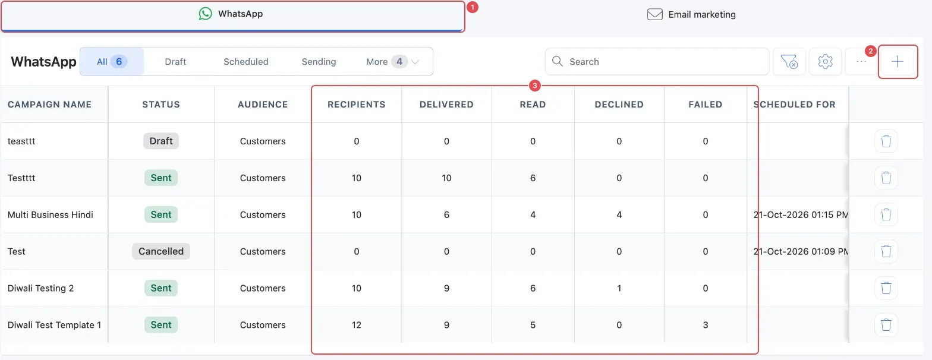Click the Status column header
Viewport: 932px width, 360px height.
(160, 105)
